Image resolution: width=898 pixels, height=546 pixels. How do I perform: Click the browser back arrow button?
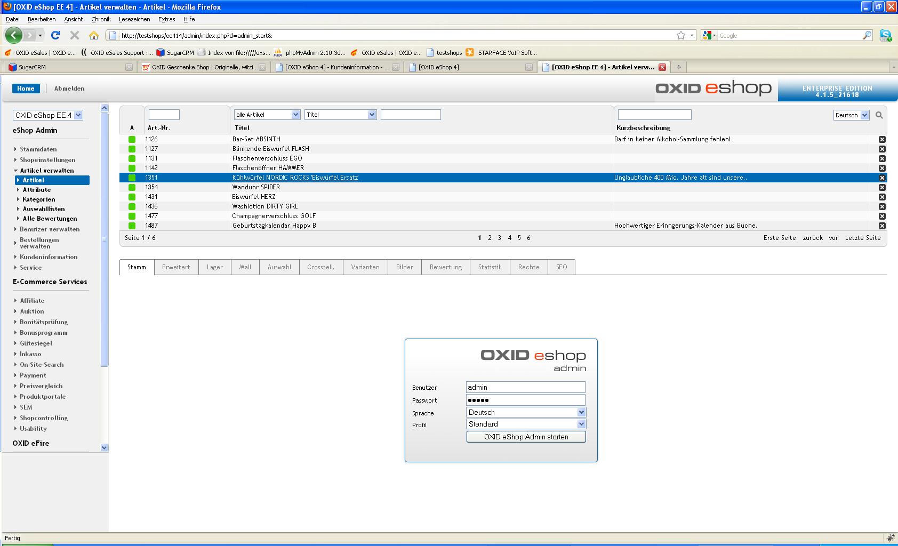point(14,35)
